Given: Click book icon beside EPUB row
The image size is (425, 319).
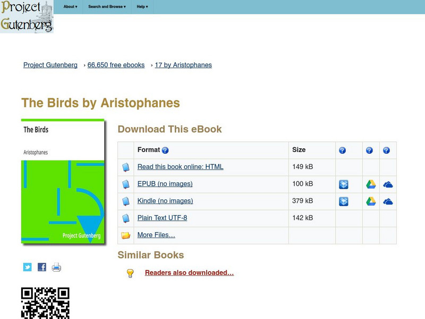Looking at the screenshot, I should (126, 184).
